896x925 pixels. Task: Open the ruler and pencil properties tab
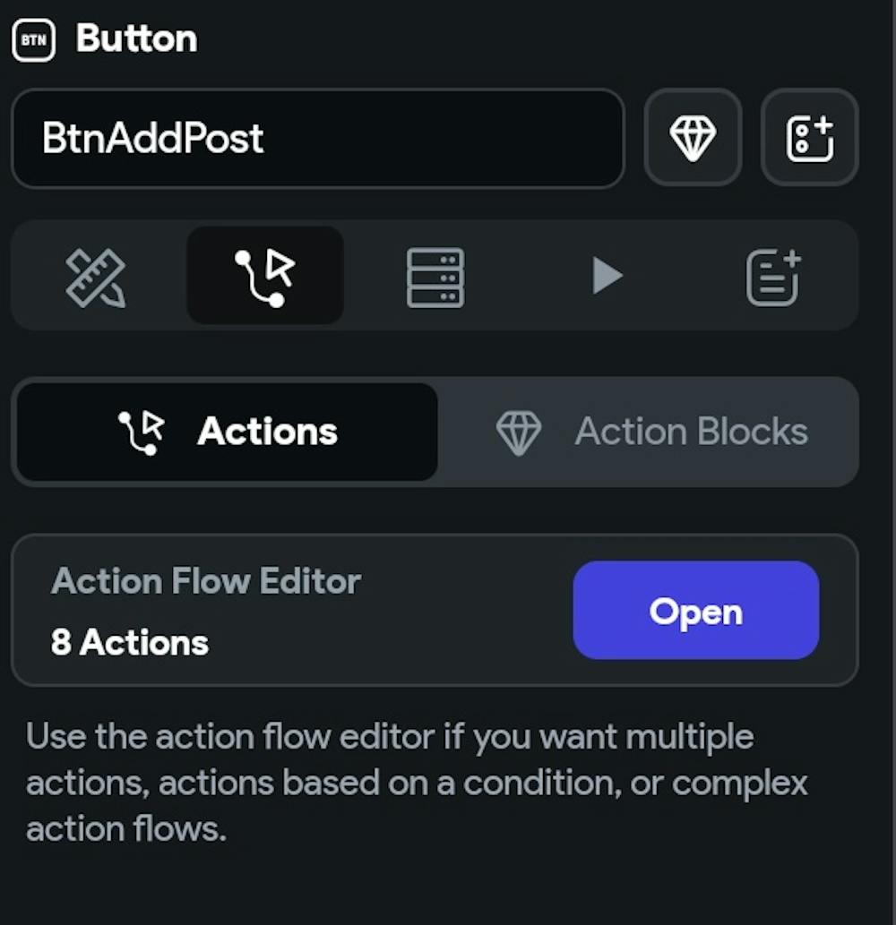pyautogui.click(x=96, y=276)
